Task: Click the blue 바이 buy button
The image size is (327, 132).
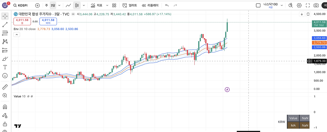Action: 48,22
